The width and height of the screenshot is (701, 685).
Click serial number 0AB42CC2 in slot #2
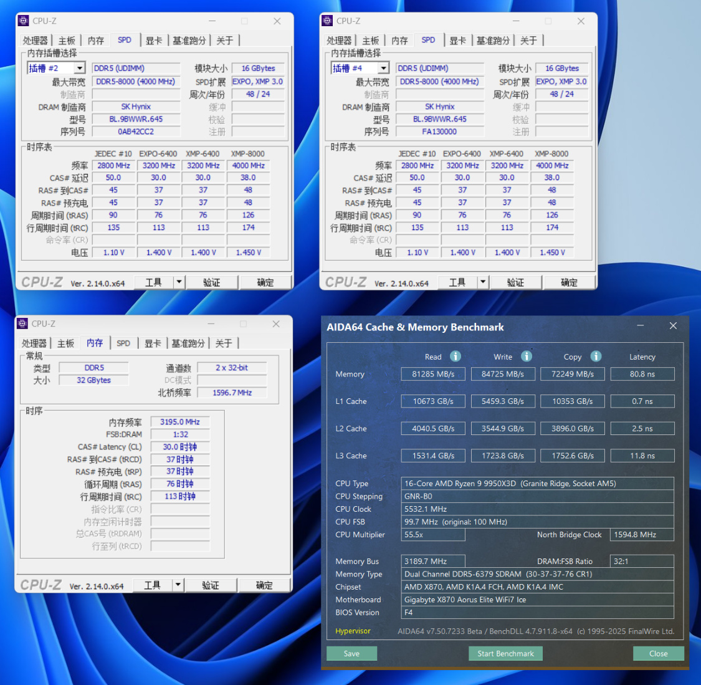(x=136, y=132)
